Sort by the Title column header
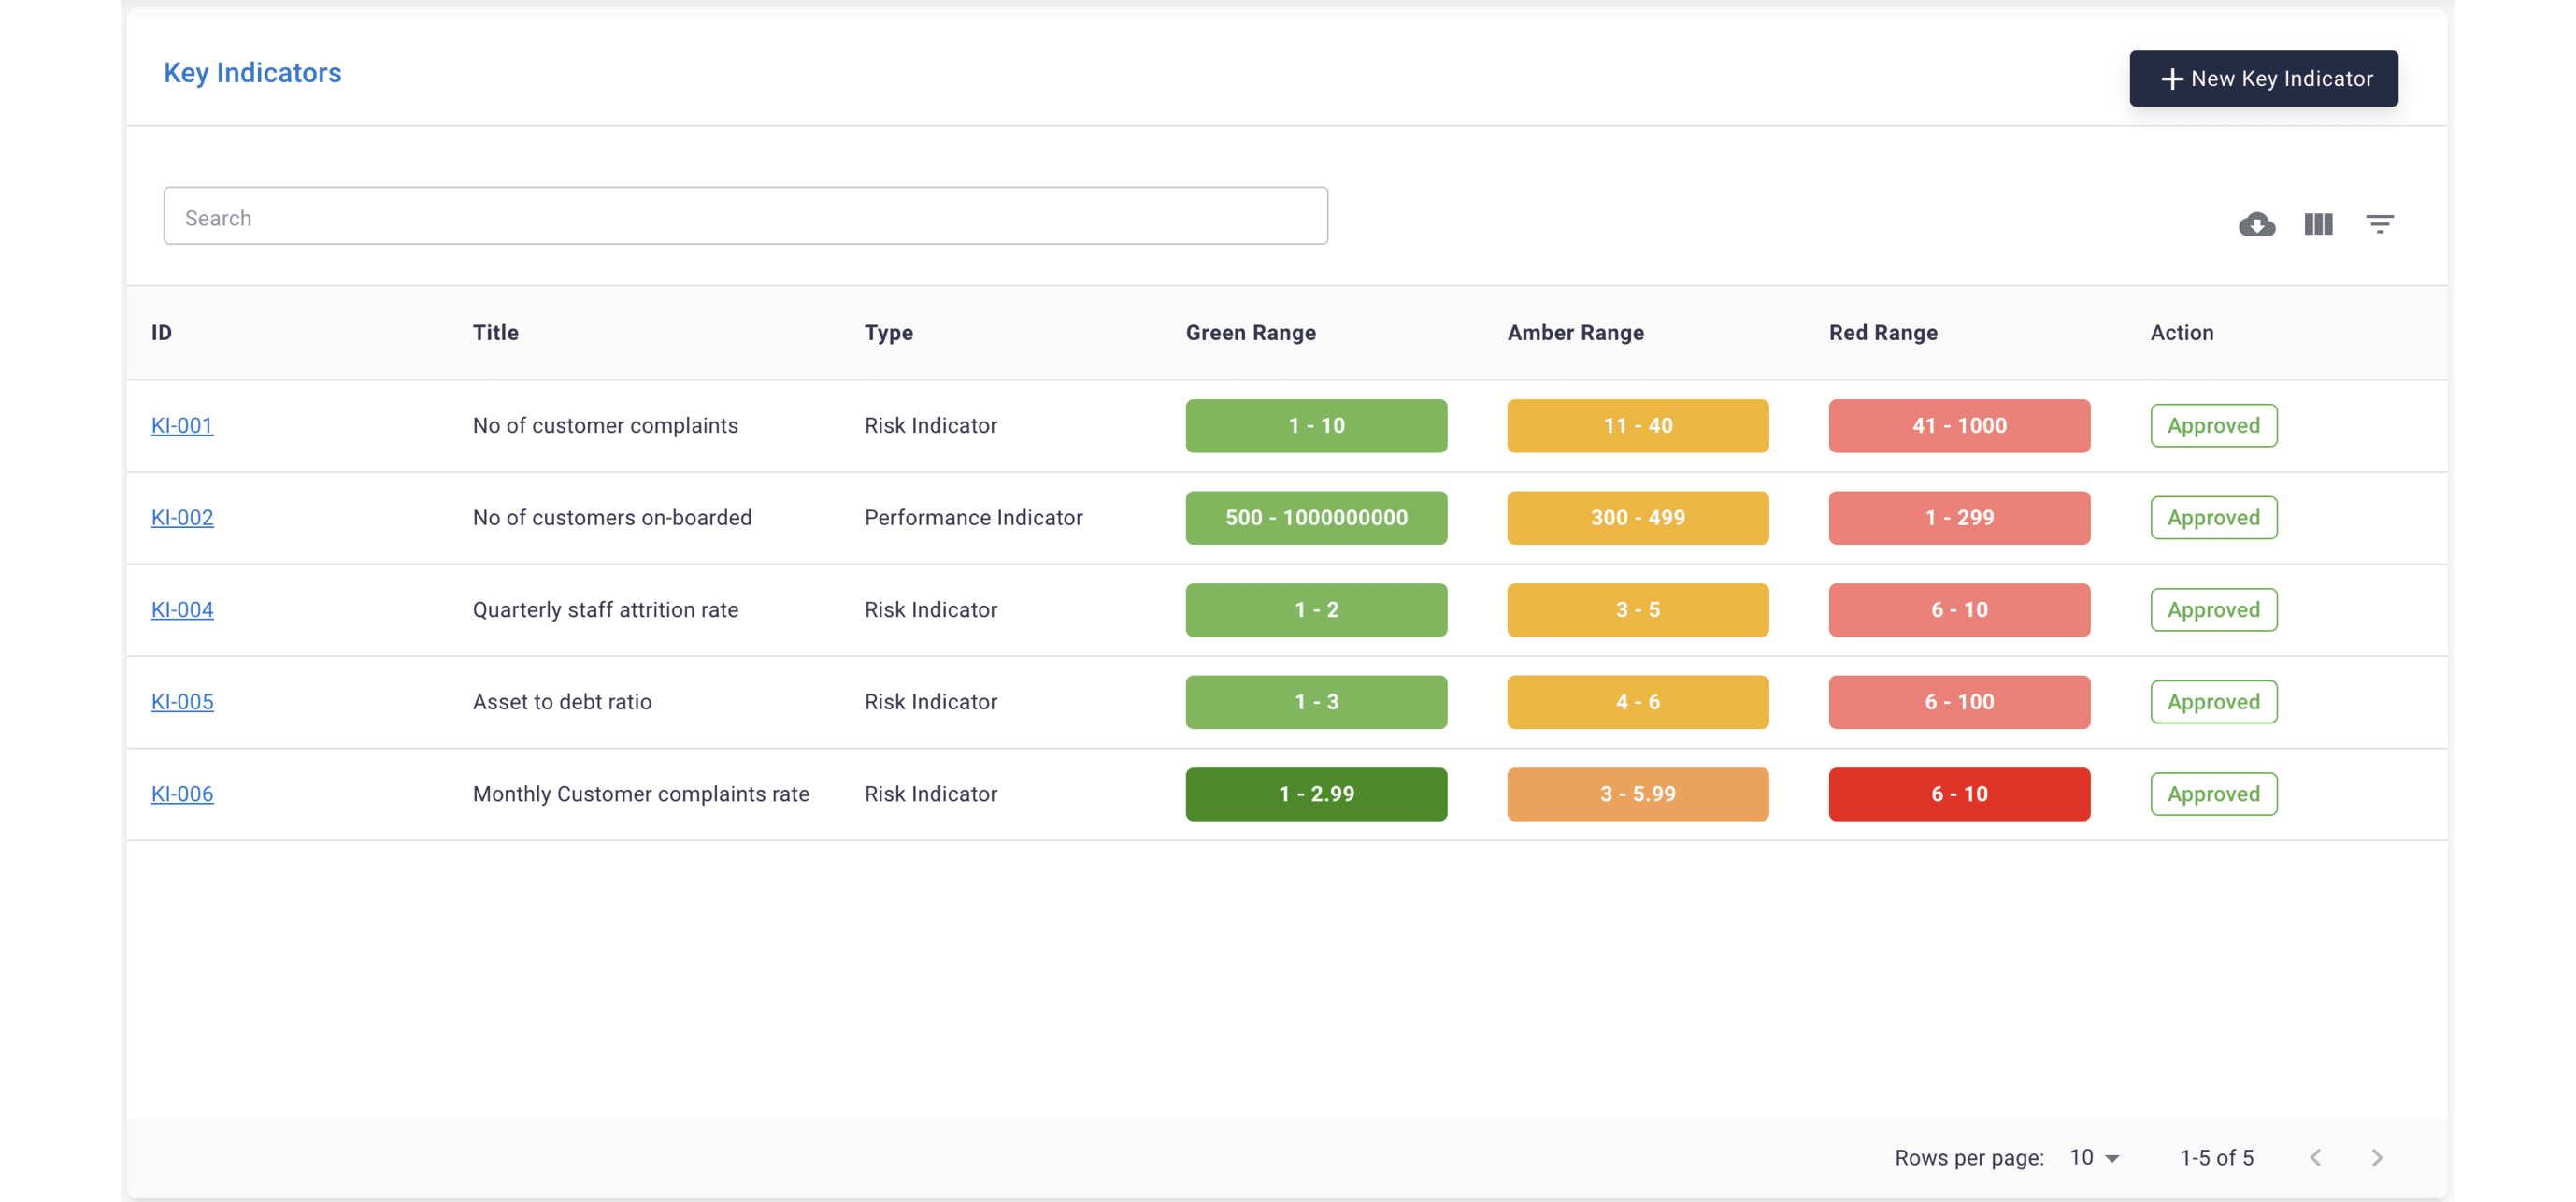The image size is (2576, 1202). [x=495, y=333]
